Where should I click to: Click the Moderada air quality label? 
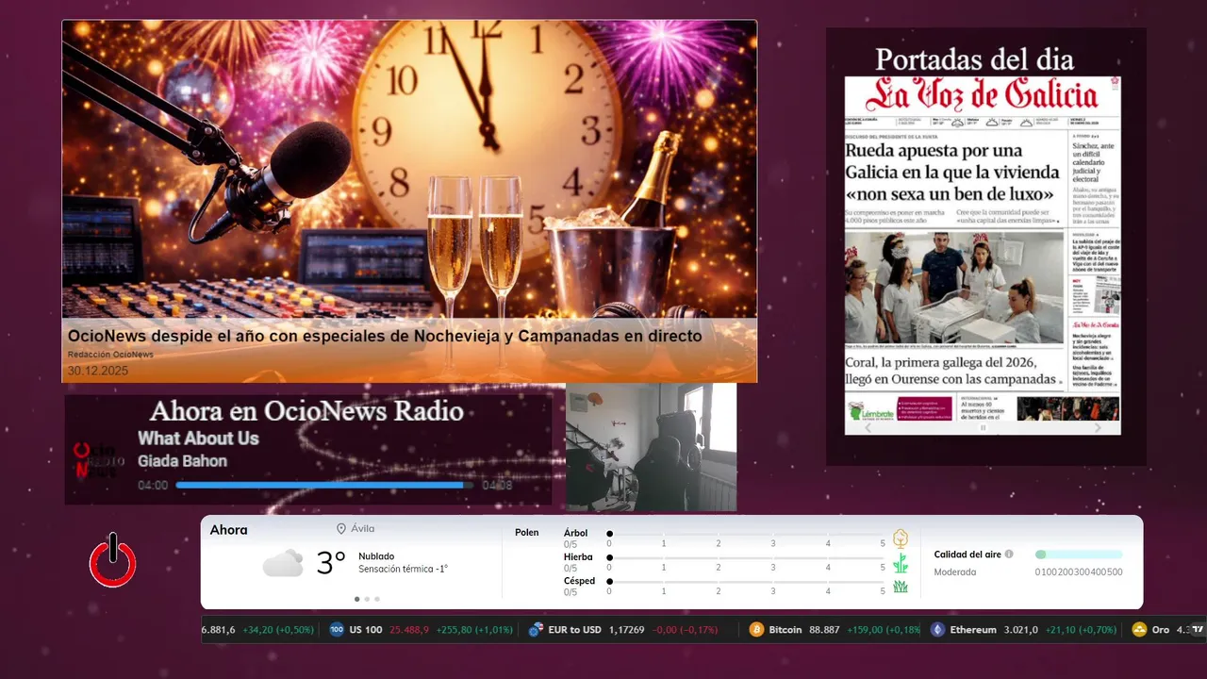pos(954,572)
